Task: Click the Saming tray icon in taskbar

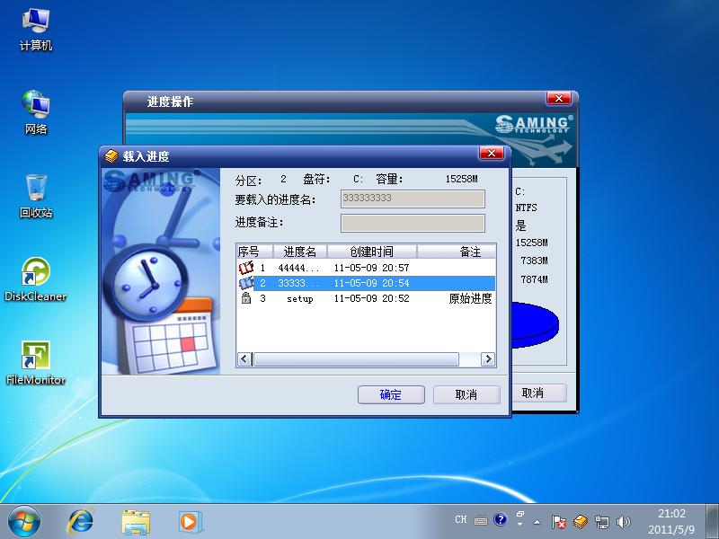Action: click(x=580, y=520)
